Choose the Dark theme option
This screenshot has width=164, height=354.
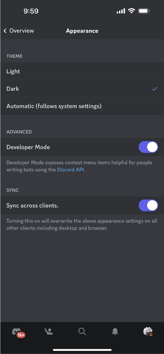pyautogui.click(x=13, y=89)
